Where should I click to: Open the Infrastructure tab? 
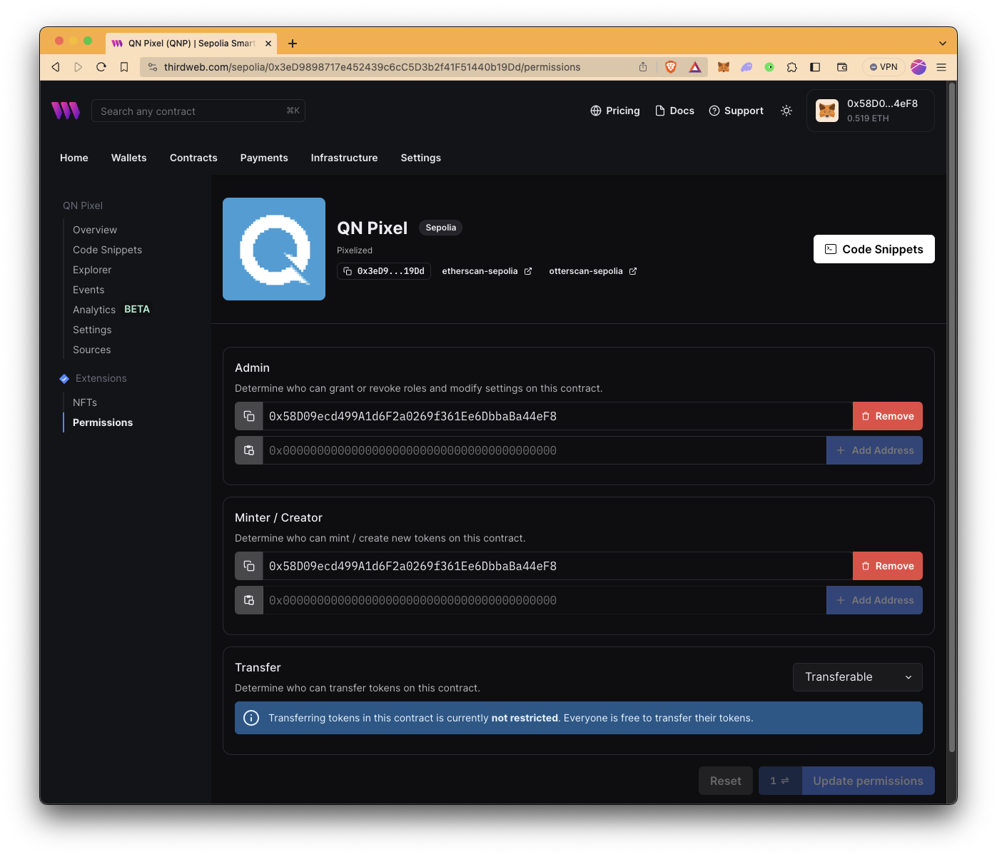click(344, 158)
